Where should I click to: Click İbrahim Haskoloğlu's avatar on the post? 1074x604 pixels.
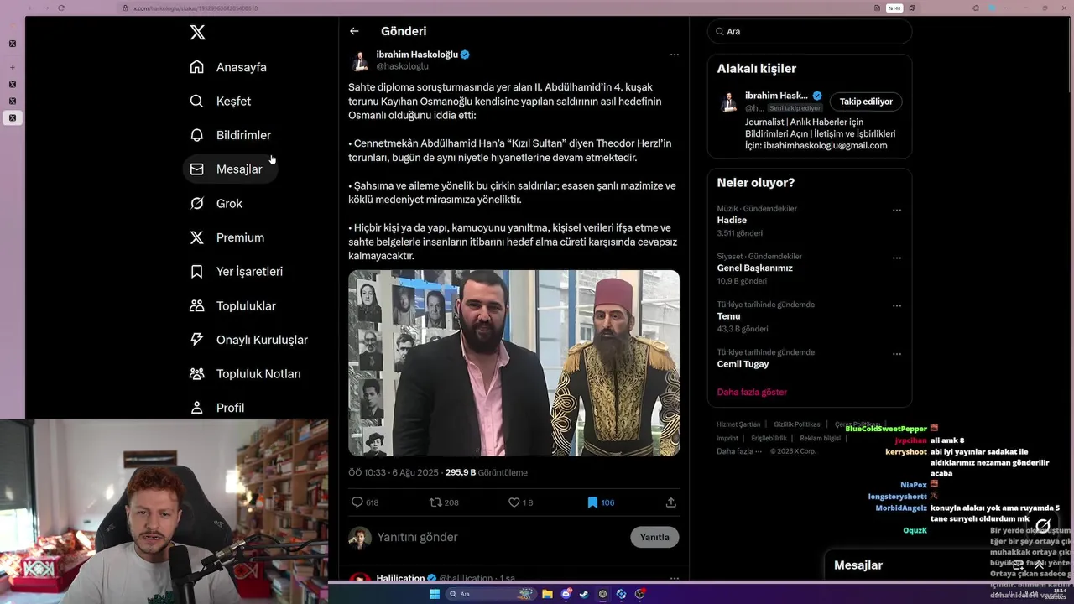point(360,60)
